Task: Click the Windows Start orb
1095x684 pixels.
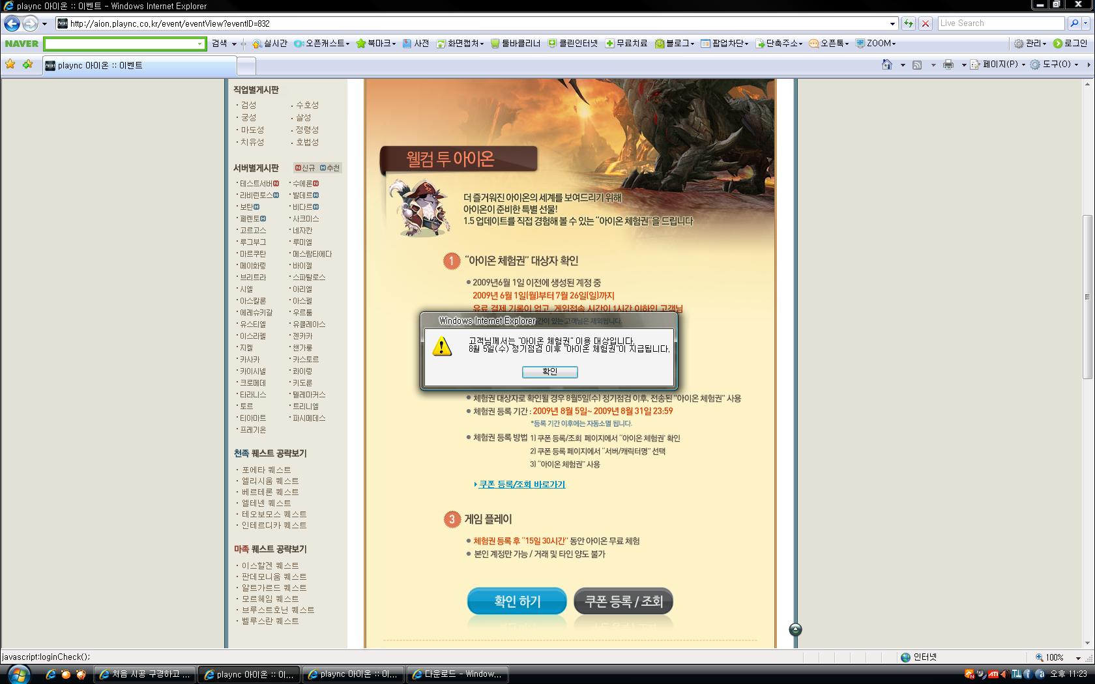Action: (x=18, y=674)
